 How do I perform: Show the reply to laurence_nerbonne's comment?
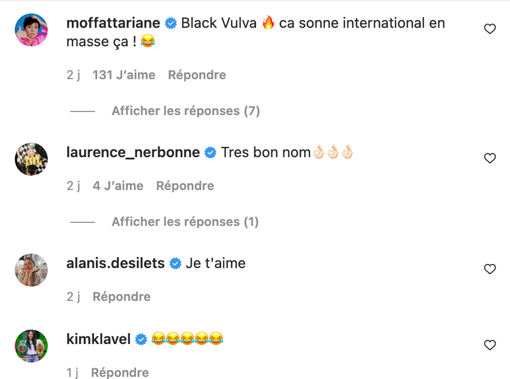pyautogui.click(x=184, y=221)
